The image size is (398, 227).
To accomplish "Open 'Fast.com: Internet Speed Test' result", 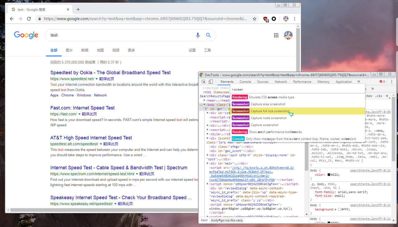I will coord(82,108).
